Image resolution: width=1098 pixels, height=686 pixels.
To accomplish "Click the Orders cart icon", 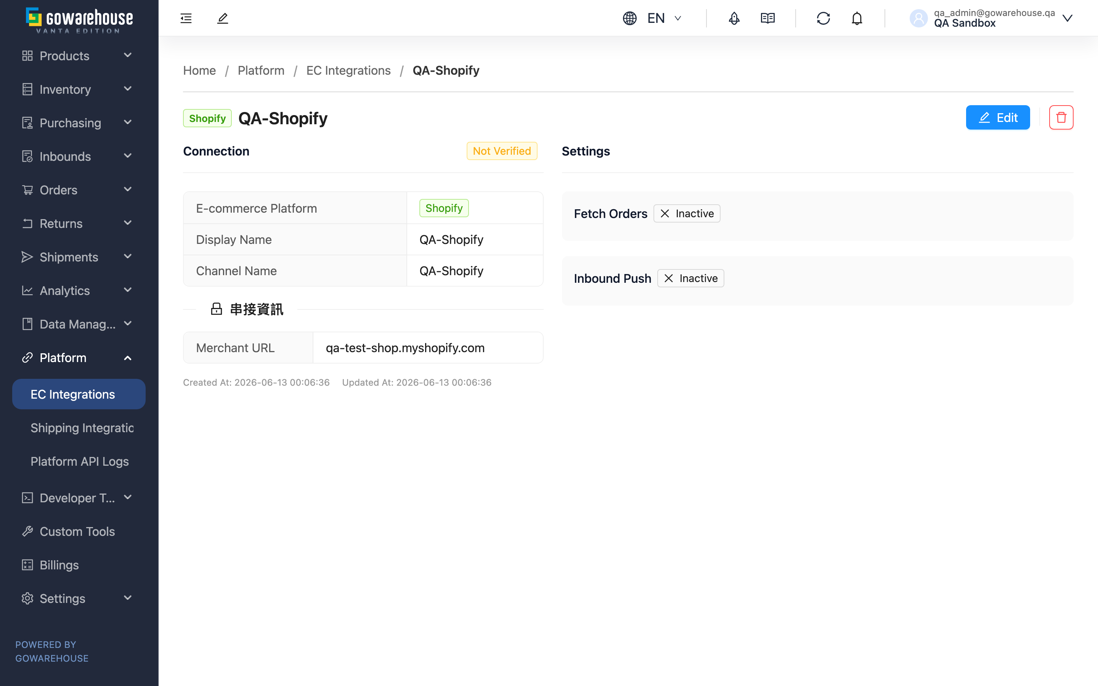I will tap(27, 190).
